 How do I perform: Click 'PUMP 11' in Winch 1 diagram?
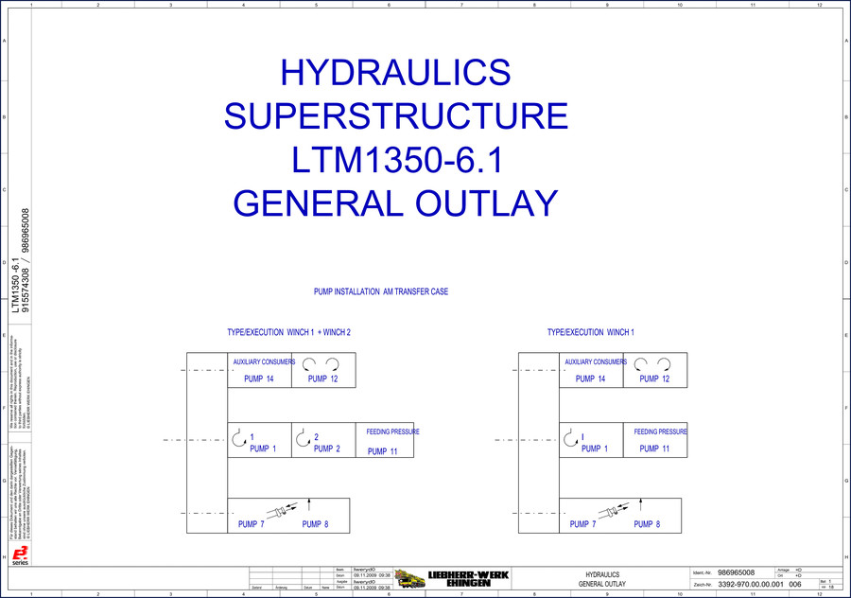click(654, 448)
